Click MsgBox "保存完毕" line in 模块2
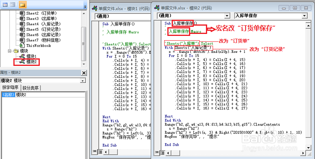The height and width of the screenshot is (159, 315). [x=192, y=137]
